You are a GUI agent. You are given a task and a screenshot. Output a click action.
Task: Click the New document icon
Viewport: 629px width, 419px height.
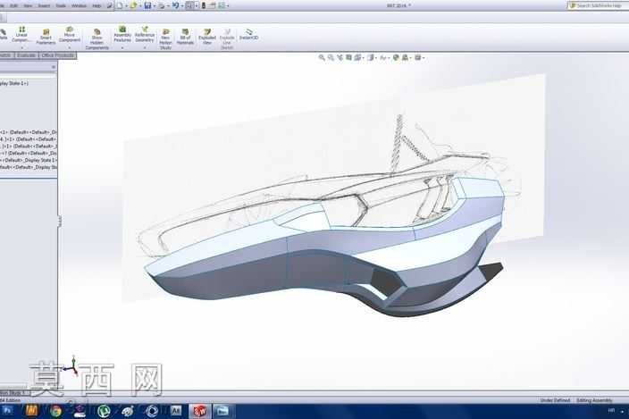pos(120,5)
